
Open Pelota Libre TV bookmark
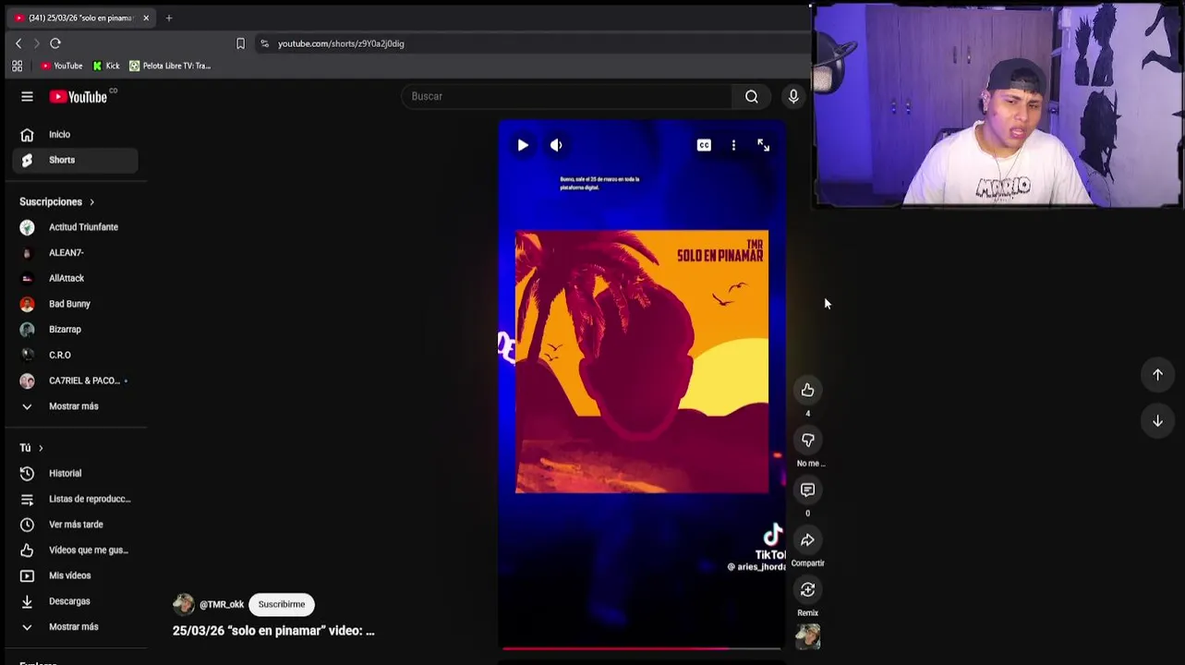[x=170, y=66]
